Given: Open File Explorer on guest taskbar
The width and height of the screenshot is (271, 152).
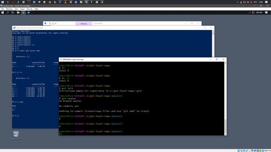Looking at the screenshot, I should (x=18, y=13).
